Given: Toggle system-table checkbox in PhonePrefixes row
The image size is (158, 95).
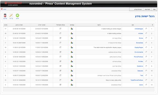Looking at the screenshot, I should pos(61,57).
